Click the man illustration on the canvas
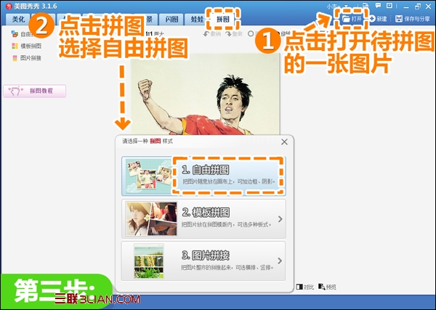Screen dimensions: 436x310 pyautogui.click(x=205, y=94)
